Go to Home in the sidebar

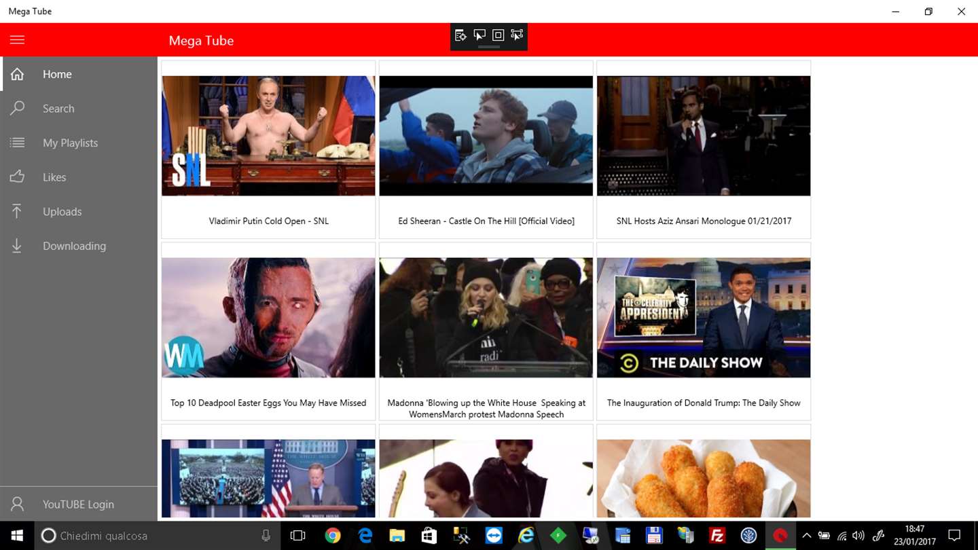coord(79,74)
